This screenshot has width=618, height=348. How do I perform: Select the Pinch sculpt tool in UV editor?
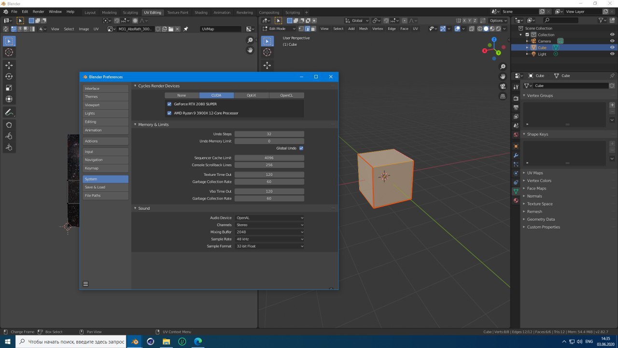pos(9,147)
